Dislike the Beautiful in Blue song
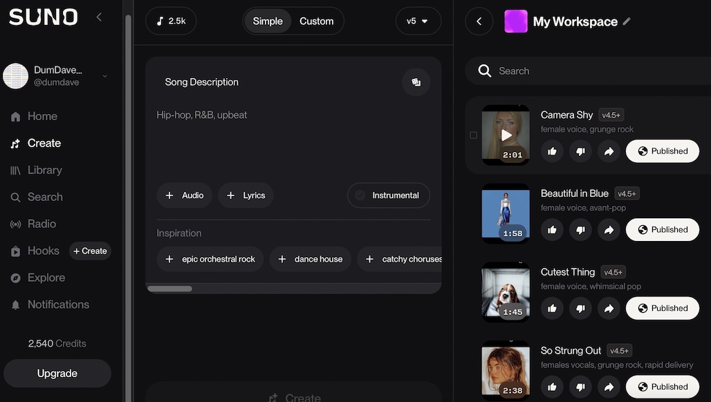 (x=580, y=230)
